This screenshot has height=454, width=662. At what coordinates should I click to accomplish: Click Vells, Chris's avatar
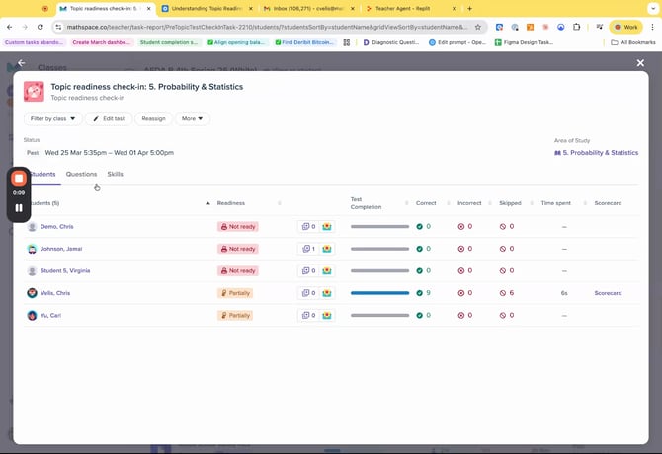(x=32, y=293)
